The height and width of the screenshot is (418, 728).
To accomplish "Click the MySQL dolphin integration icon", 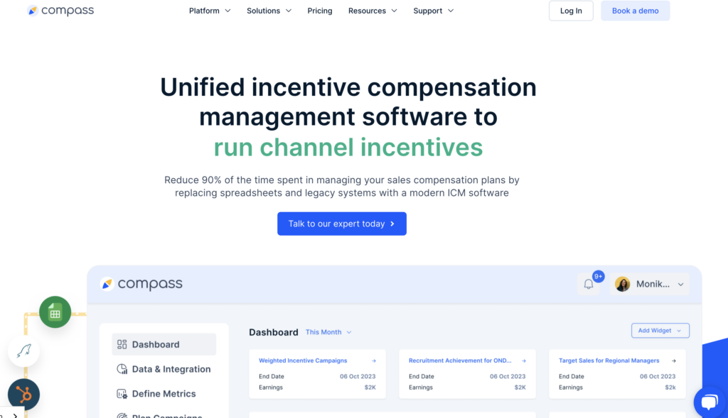I will (23, 351).
